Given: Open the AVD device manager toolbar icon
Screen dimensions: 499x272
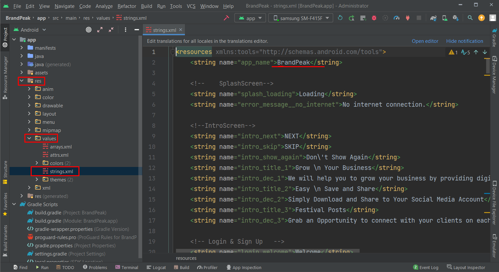Looking at the screenshot, I should pos(445,18).
